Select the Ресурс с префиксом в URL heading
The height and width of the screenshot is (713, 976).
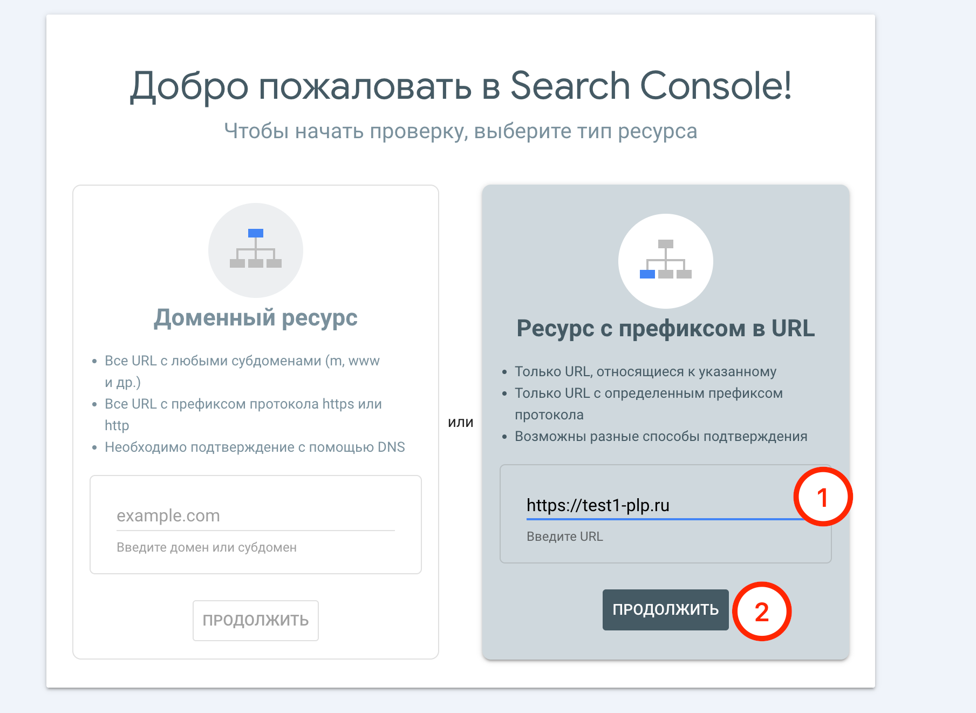pos(666,328)
